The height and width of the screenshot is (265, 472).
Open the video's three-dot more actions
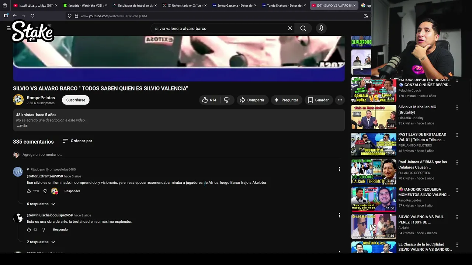pyautogui.click(x=340, y=100)
